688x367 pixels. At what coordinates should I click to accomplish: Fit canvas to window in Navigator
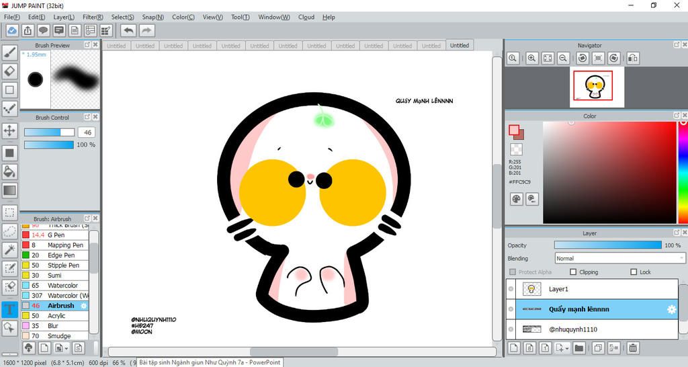pyautogui.click(x=548, y=58)
